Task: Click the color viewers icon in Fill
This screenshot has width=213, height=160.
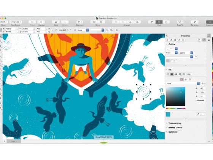Action: (182, 80)
